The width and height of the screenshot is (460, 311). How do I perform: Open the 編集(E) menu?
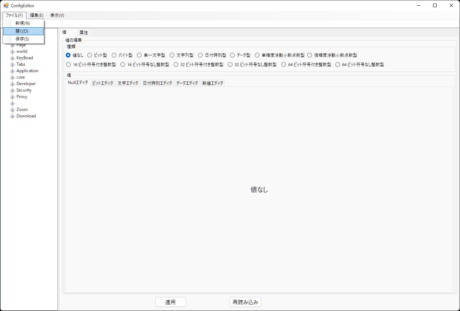(x=37, y=15)
